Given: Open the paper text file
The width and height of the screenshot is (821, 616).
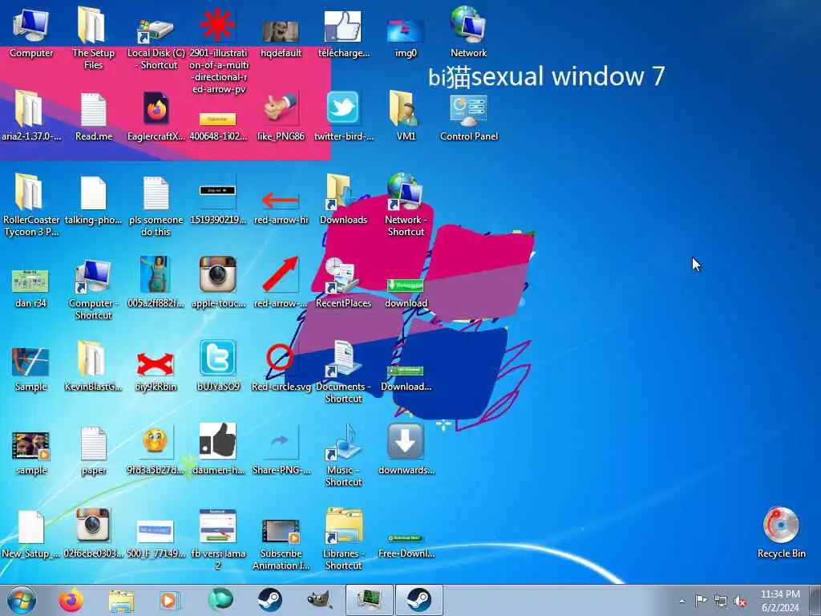Looking at the screenshot, I should point(94,451).
